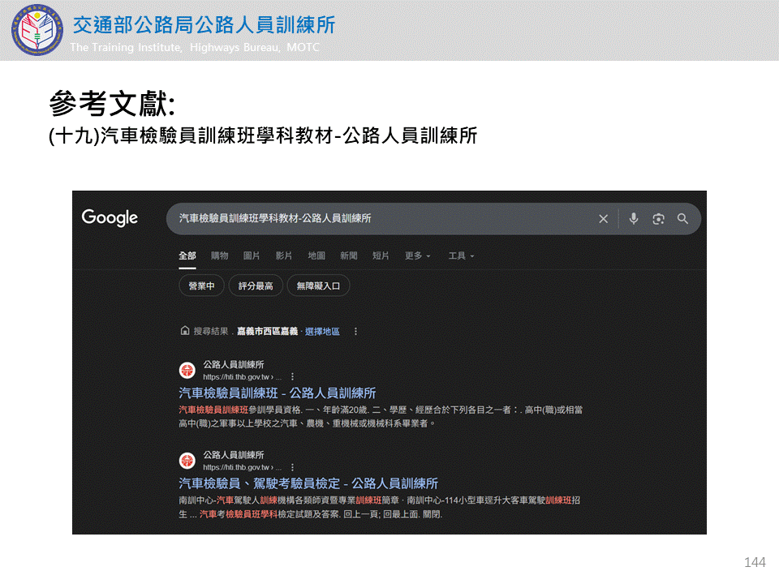Expand the 工具 dropdown
This screenshot has height=584, width=779.
[461, 256]
